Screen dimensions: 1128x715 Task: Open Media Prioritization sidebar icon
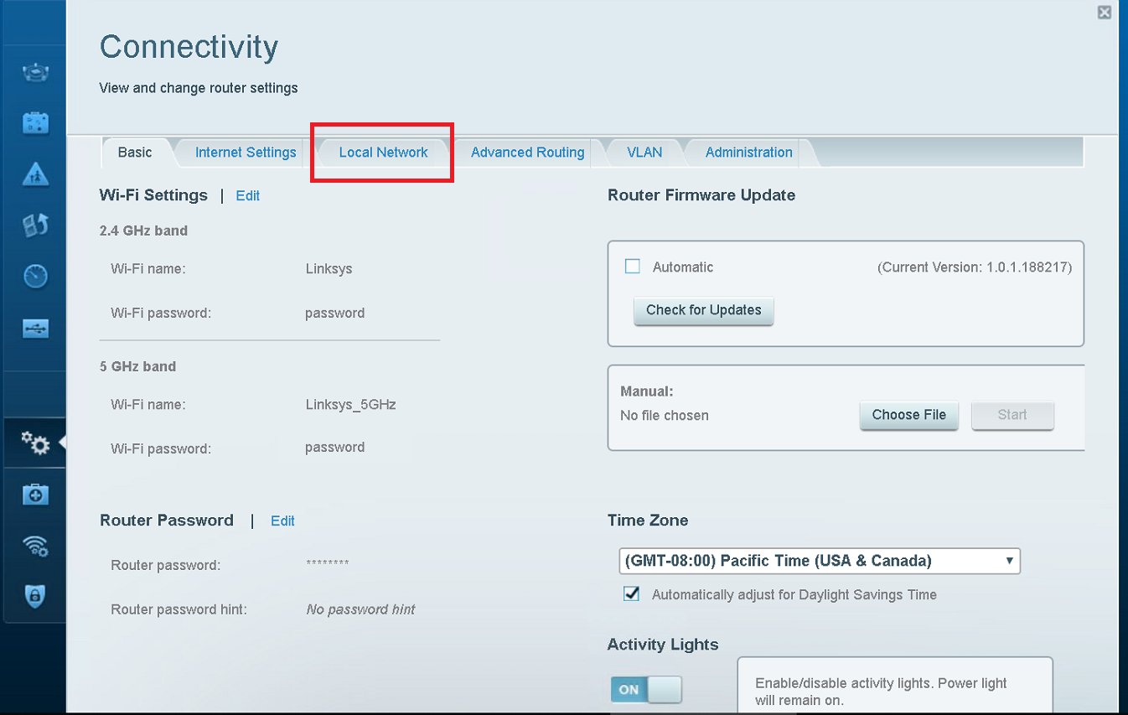coord(35,225)
